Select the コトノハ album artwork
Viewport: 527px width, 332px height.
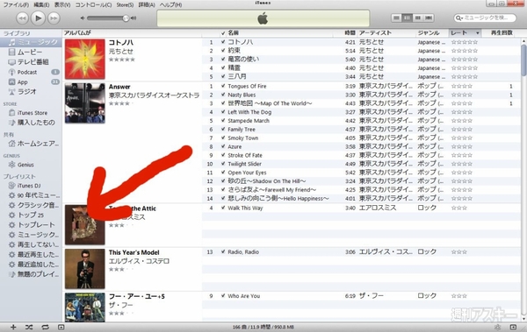click(84, 59)
